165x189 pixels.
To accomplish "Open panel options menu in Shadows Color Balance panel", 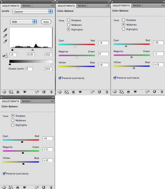I will coord(52,101).
